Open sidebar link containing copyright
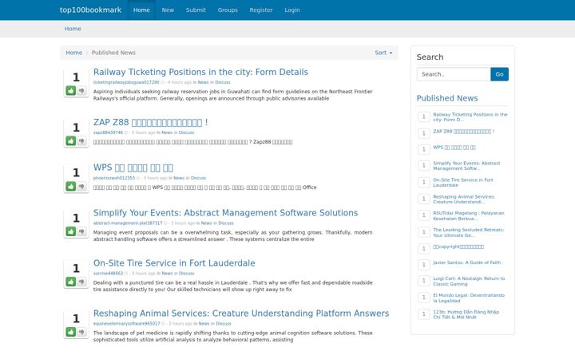575x359 pixels. pyautogui.click(x=458, y=247)
